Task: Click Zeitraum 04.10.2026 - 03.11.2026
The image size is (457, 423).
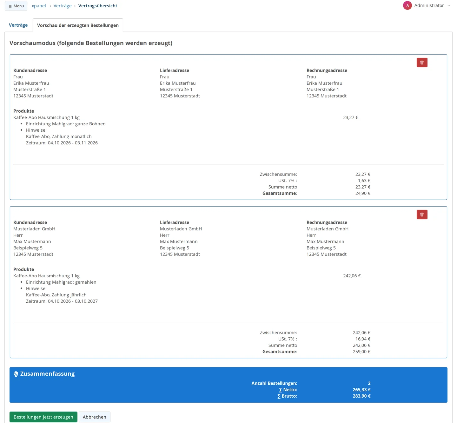Action: click(x=62, y=143)
